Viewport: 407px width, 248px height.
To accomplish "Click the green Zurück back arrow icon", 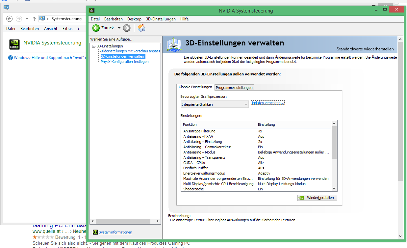I will point(96,28).
